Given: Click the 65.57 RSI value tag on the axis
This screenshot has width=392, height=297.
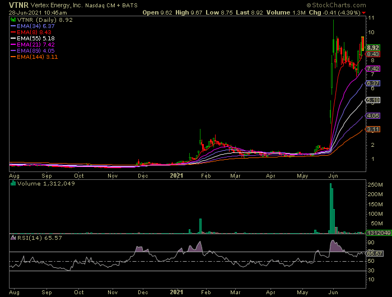Looking at the screenshot, I should [x=374, y=253].
